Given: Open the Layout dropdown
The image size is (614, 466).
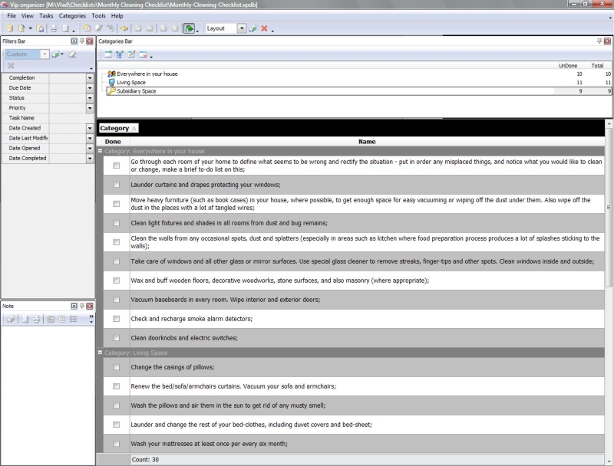Looking at the screenshot, I should 242,28.
